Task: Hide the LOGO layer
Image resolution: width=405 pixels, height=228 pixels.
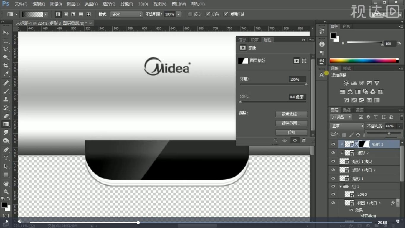Action: [333, 194]
